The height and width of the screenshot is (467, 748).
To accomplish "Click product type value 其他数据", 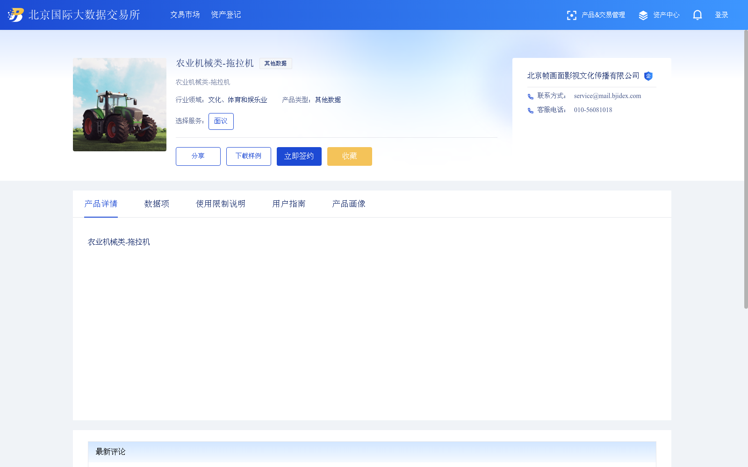I will [x=328, y=100].
